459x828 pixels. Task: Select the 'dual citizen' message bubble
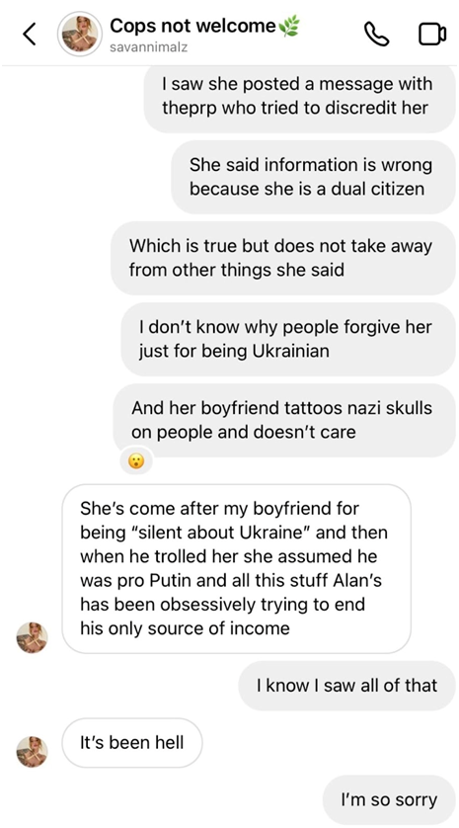pos(313,177)
